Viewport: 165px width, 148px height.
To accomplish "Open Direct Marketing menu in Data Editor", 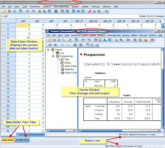I will click(61, 7).
